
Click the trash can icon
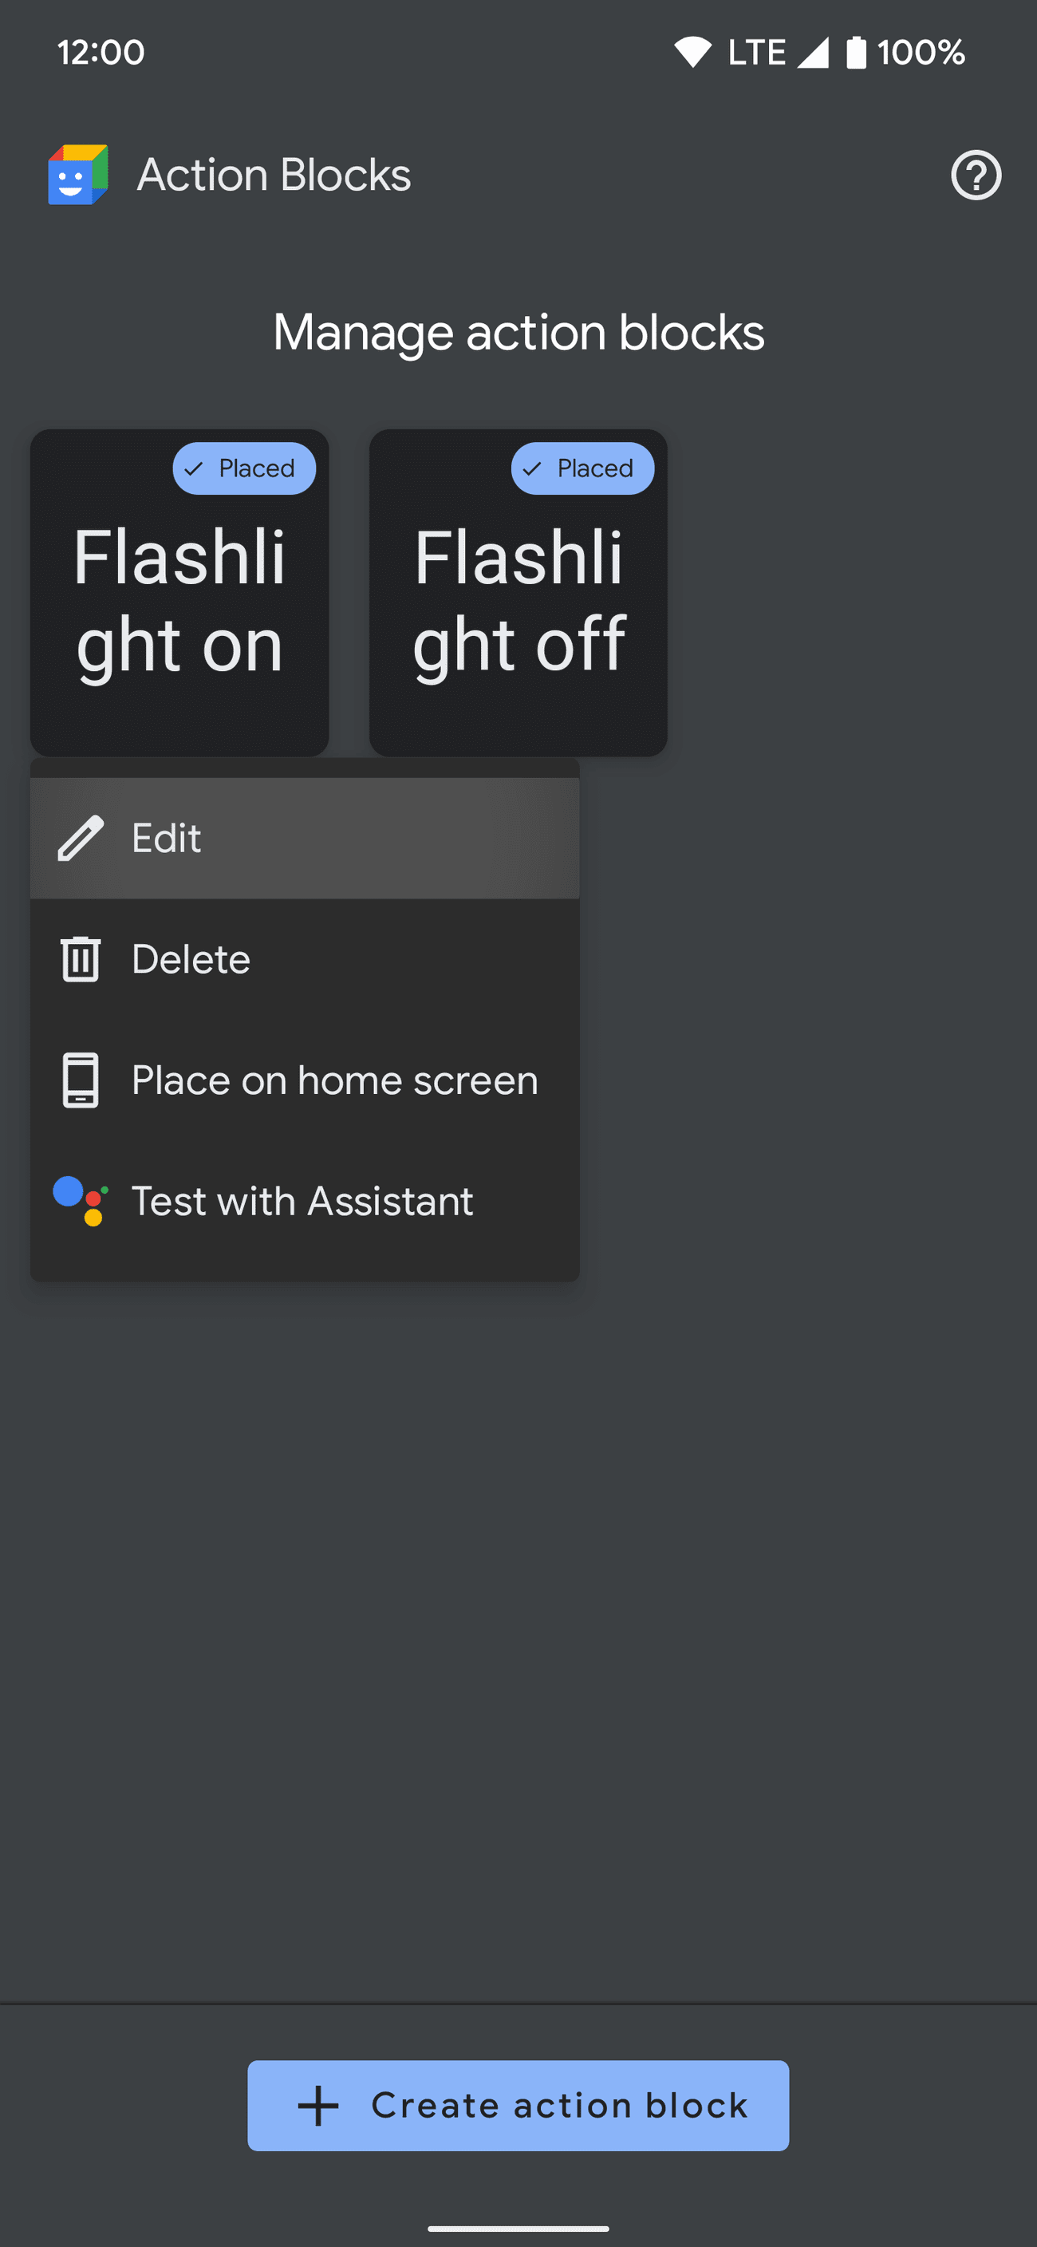click(81, 958)
